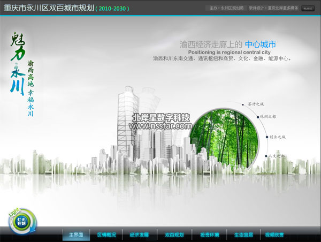Select the 创业之城 dot marker
The height and width of the screenshot is (242, 321).
pos(266,137)
